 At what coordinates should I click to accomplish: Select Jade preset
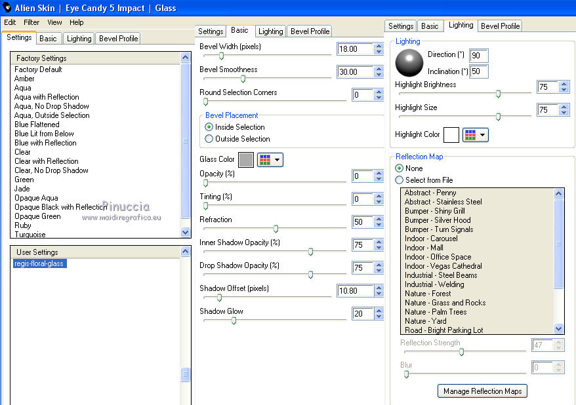tap(22, 189)
